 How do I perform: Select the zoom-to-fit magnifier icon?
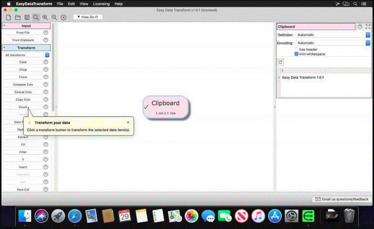(36, 17)
